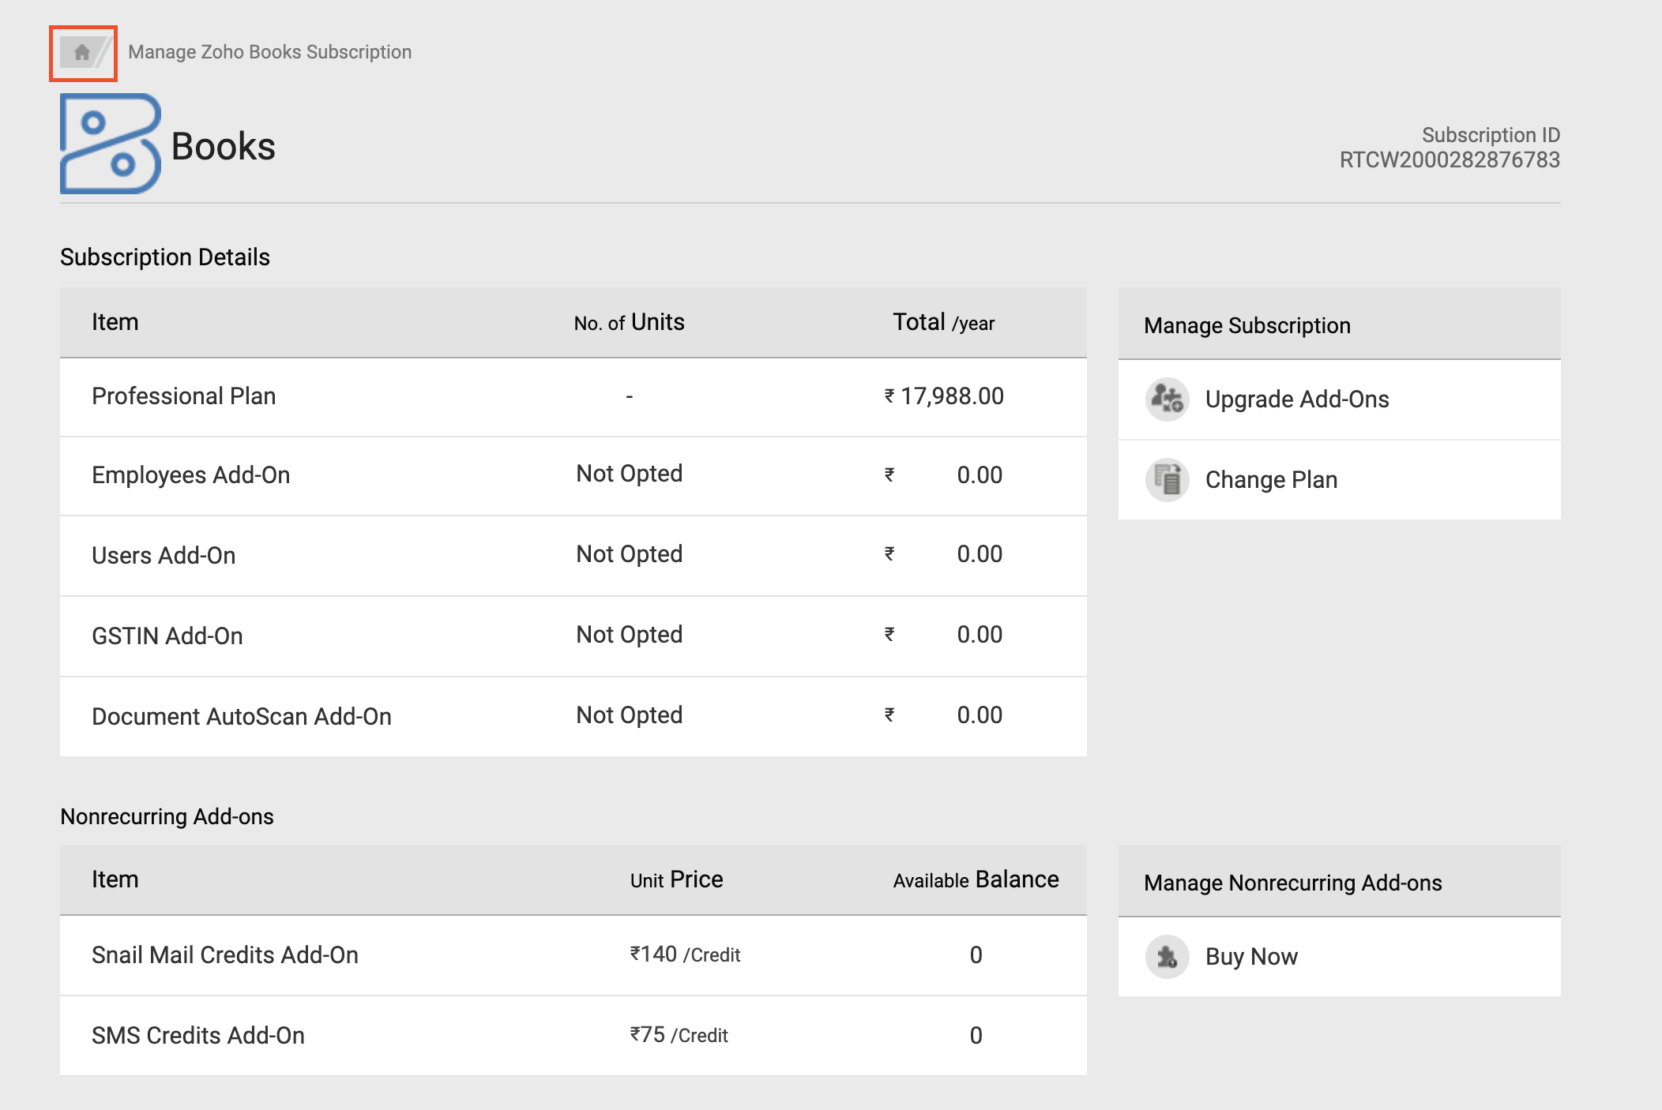Select the SMS Credits Add-On row
Image resolution: width=1662 pixels, height=1110 pixels.
tap(197, 1036)
